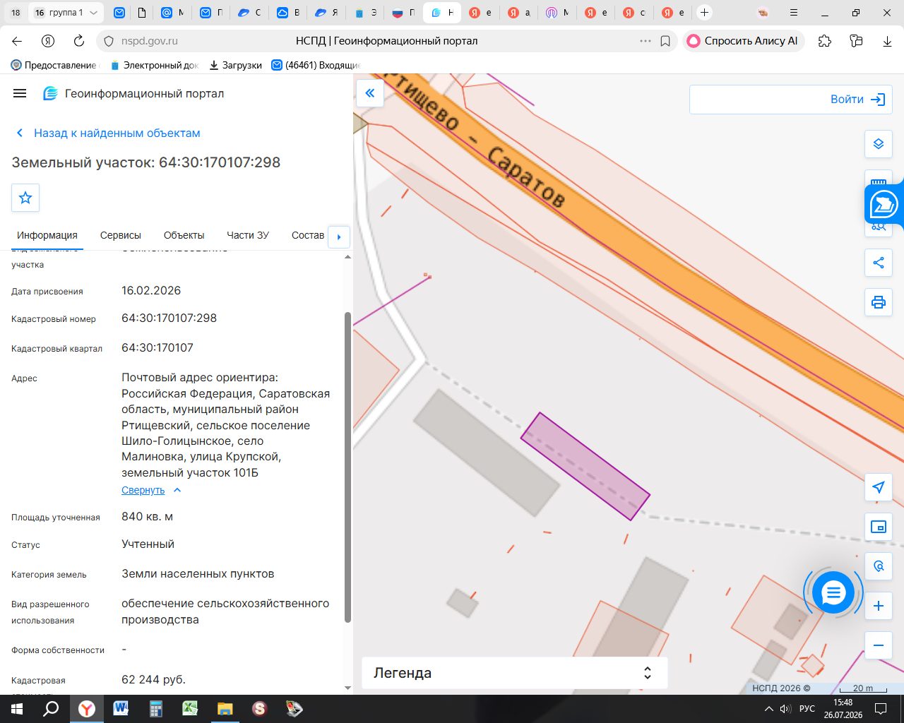Open Excel from the taskbar
Viewport: 904px width, 723px height.
pos(190,708)
